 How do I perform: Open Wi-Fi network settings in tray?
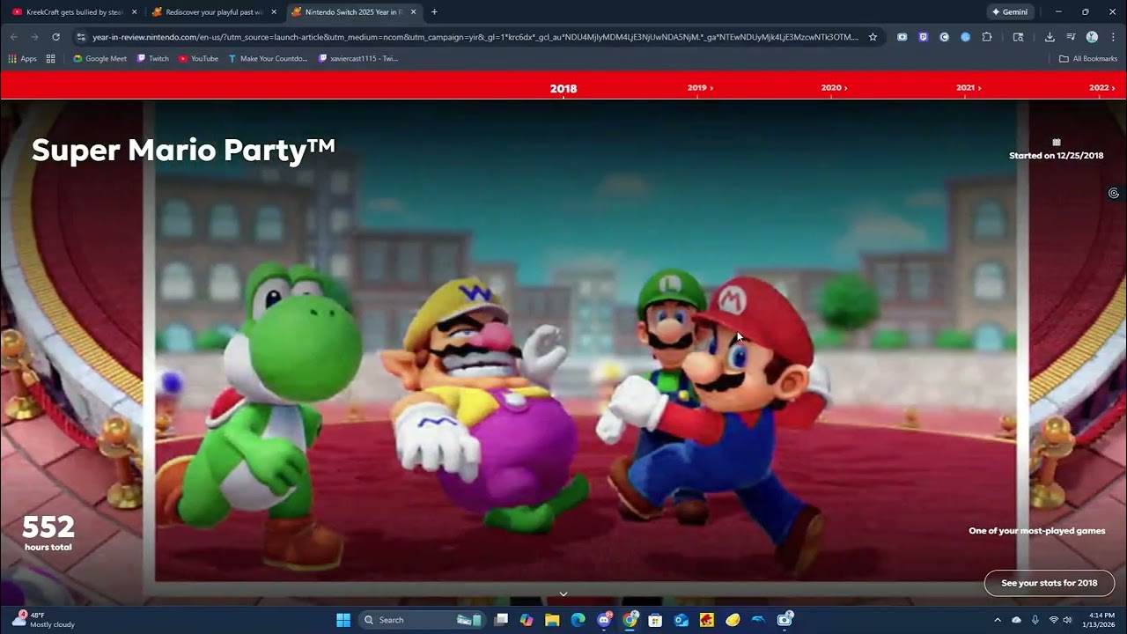[x=1054, y=620]
